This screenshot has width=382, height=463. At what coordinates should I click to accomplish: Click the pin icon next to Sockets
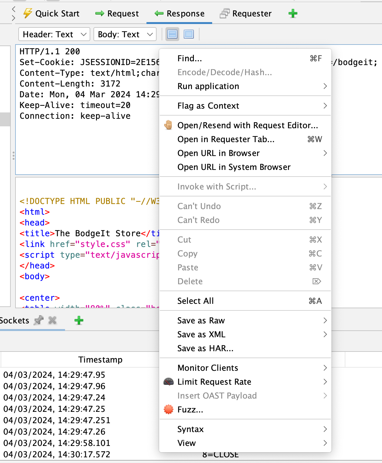tap(39, 320)
